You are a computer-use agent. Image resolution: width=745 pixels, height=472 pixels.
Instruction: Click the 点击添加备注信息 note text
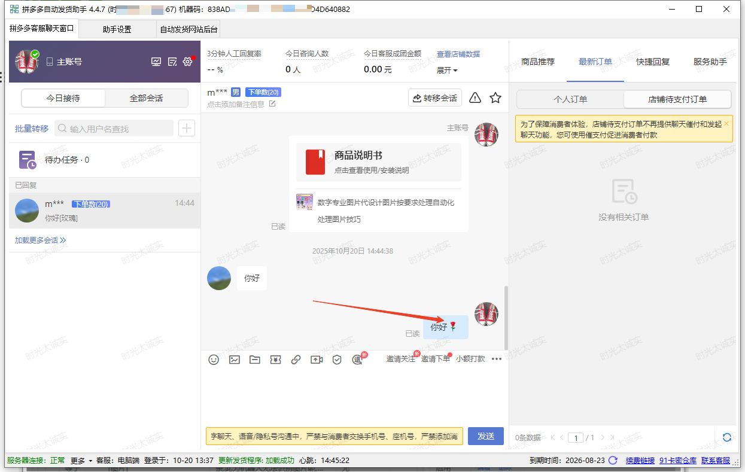click(236, 104)
